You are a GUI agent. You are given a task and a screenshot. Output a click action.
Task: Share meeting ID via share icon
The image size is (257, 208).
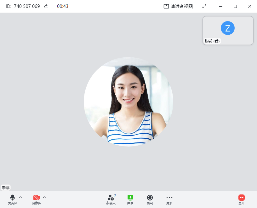(x=46, y=6)
